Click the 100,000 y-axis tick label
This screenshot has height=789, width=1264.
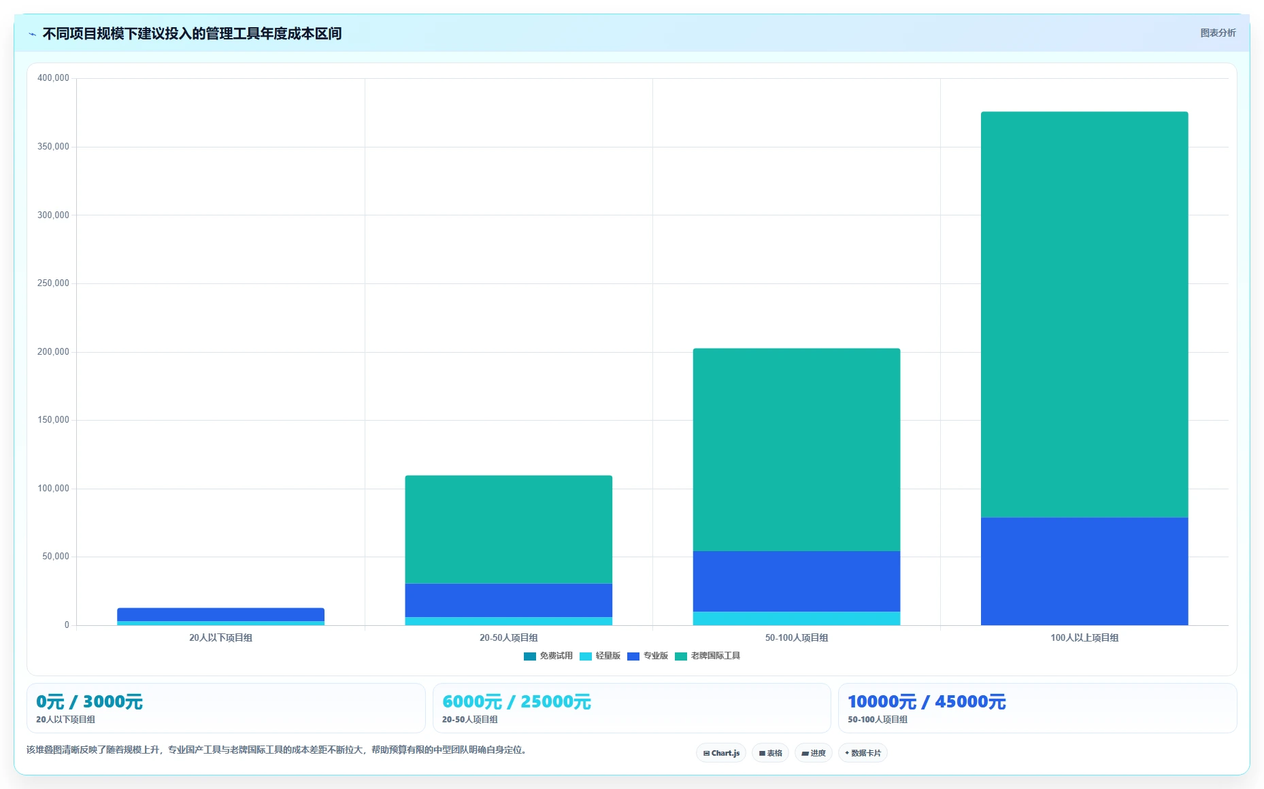pos(53,489)
